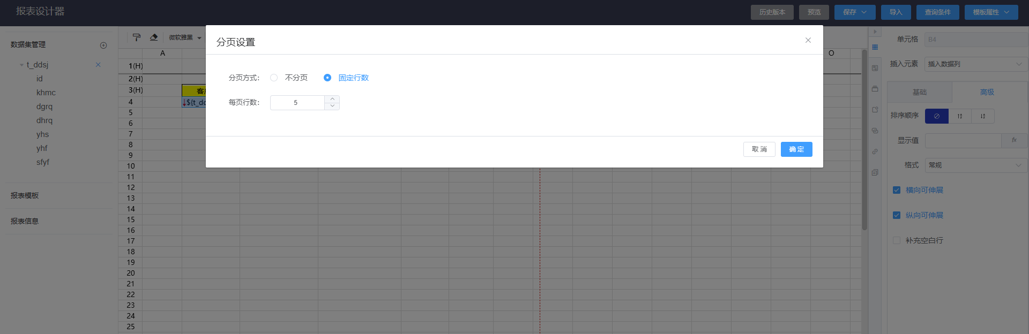Viewport: 1029px width, 334px height.
Task: Collapse the t_ddsj dataset tree node
Action: pos(21,65)
